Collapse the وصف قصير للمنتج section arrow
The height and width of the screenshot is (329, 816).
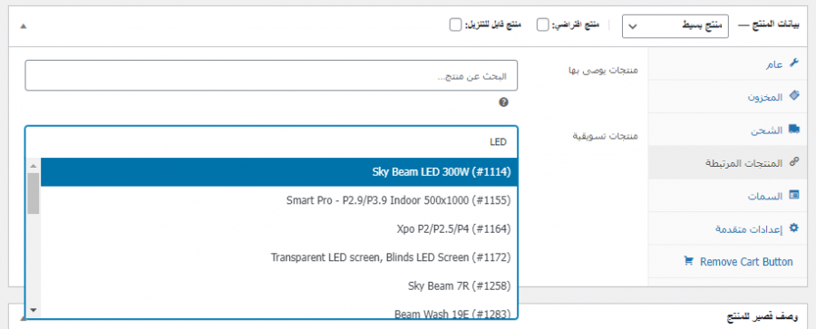pyautogui.click(x=23, y=317)
